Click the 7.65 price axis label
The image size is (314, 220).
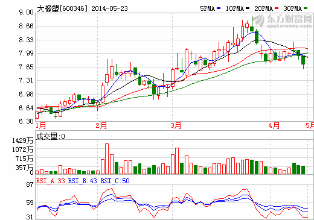pos(26,67)
